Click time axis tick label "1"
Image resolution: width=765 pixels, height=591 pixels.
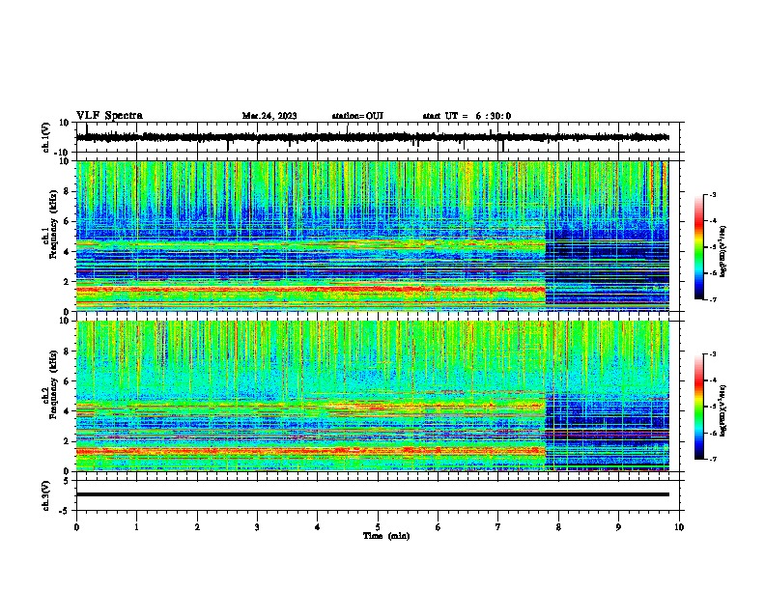point(136,527)
